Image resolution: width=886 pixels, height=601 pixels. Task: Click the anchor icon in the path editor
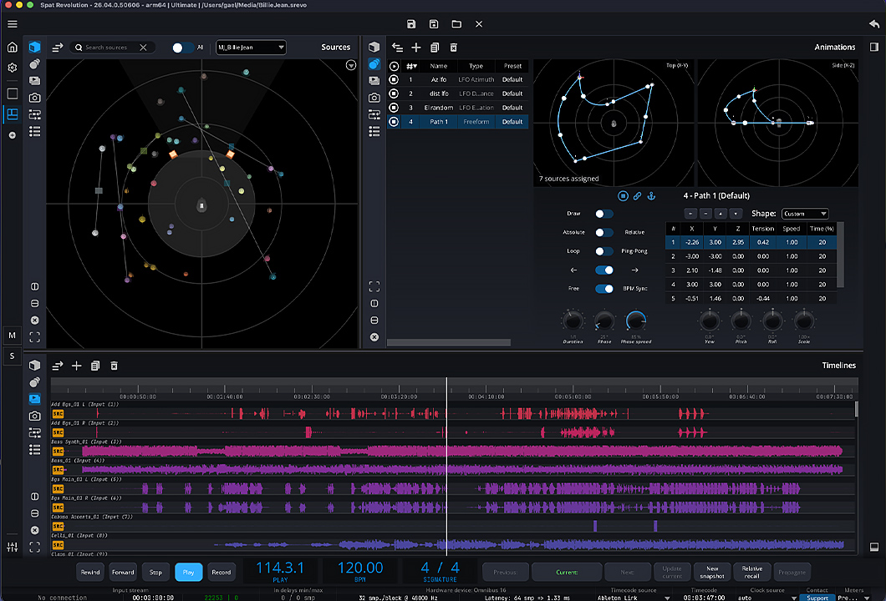652,196
